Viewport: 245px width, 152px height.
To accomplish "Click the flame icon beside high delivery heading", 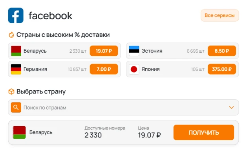I will [x=11, y=35].
